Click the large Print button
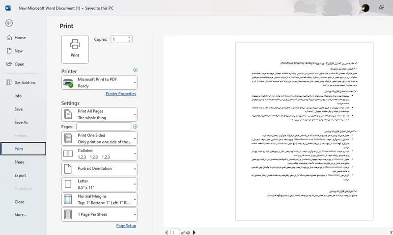Screen dimensions: 393x235 click(x=75, y=49)
